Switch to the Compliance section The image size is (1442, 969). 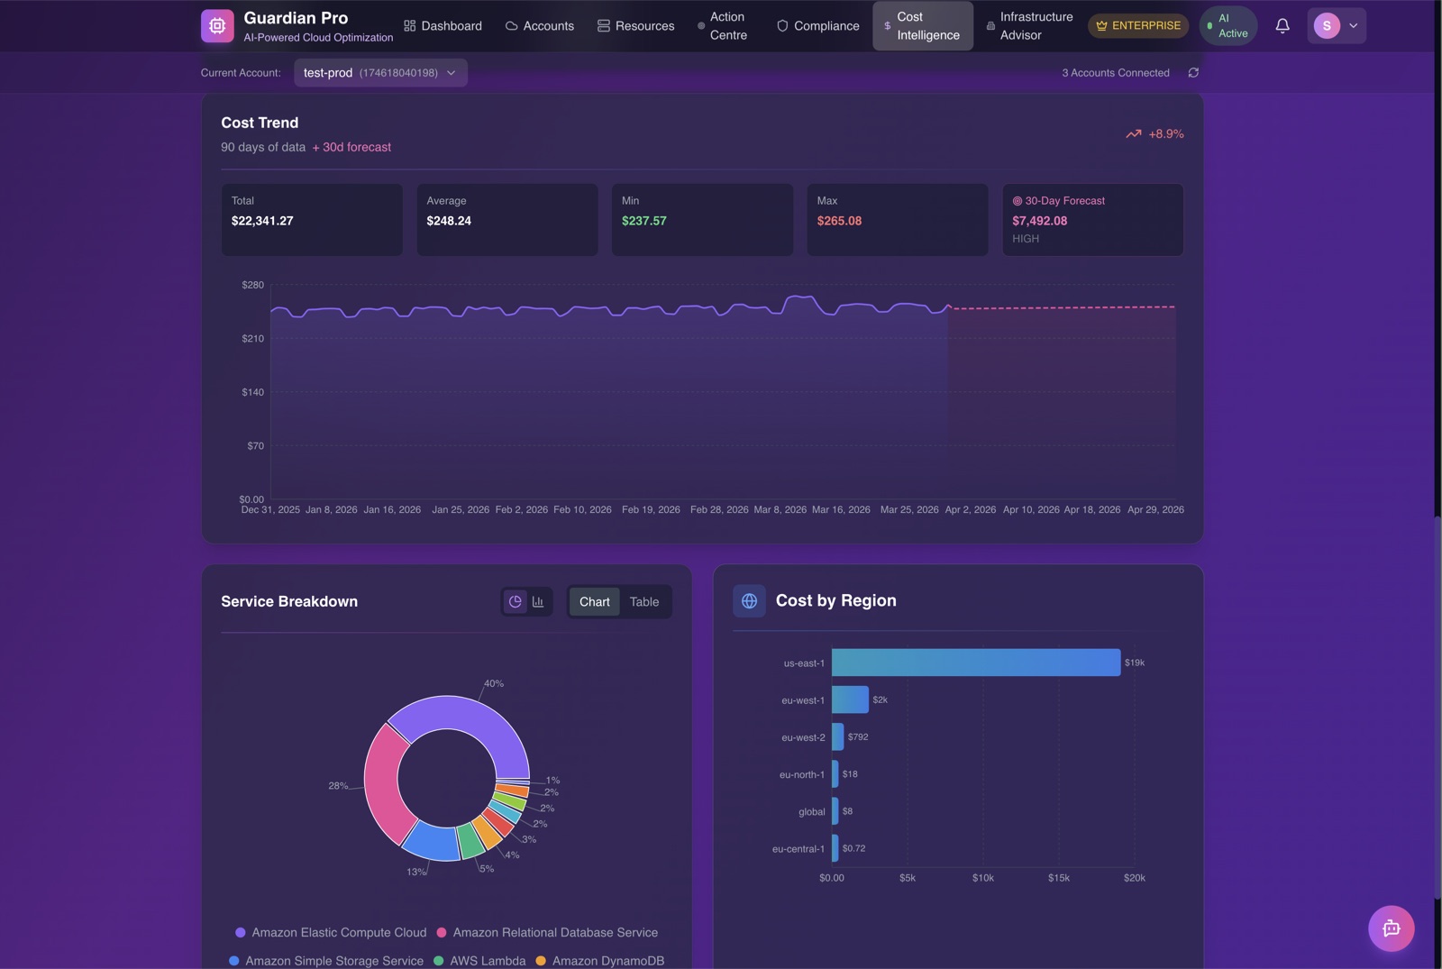click(817, 25)
